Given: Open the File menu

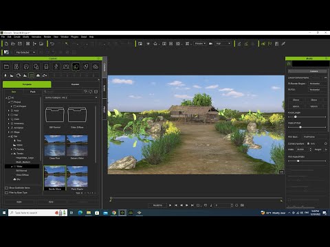Looking at the screenshot, I should click(x=3, y=37).
